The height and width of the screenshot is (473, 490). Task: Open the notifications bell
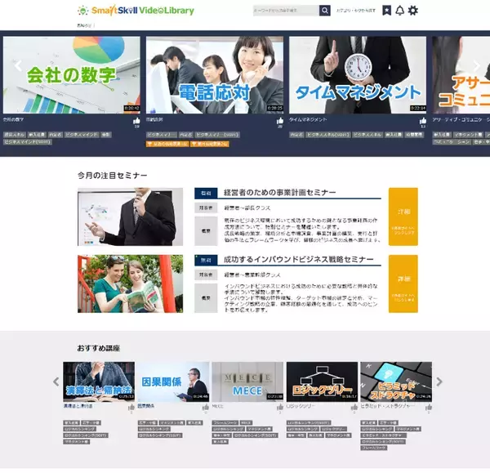[399, 11]
